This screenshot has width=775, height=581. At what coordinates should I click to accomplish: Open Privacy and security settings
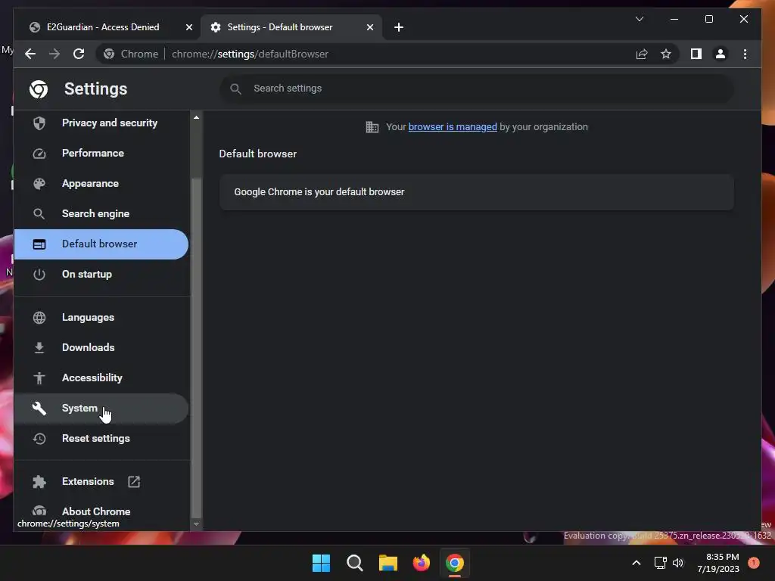101,123
